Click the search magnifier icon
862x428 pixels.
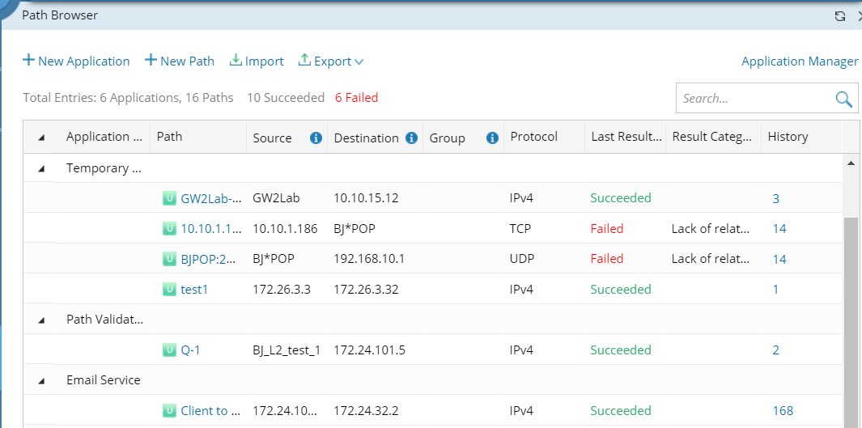pyautogui.click(x=843, y=99)
